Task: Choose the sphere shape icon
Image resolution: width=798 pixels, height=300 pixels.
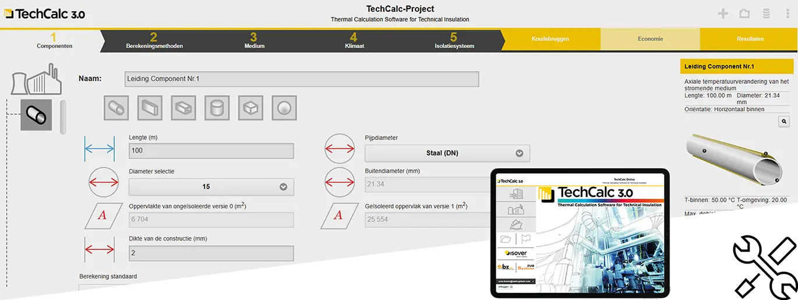Action: [x=284, y=108]
